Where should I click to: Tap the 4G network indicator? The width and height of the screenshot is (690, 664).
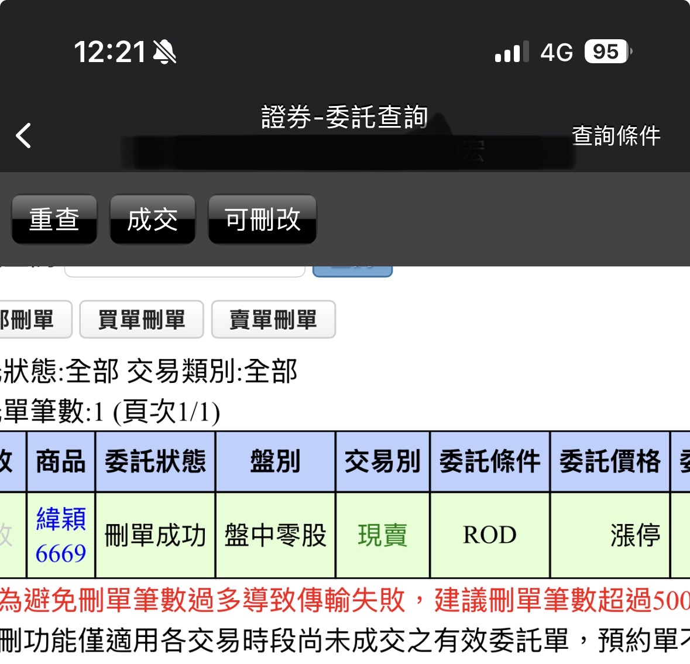click(x=555, y=52)
